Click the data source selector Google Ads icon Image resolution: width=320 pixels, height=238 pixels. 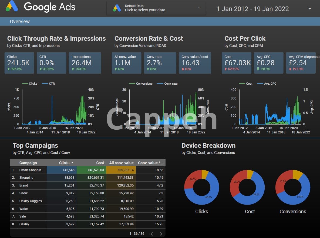click(117, 8)
